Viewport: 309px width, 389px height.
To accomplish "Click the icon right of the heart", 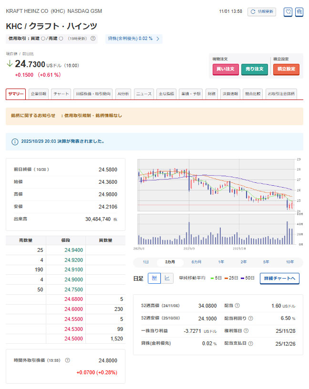I will coord(299,12).
